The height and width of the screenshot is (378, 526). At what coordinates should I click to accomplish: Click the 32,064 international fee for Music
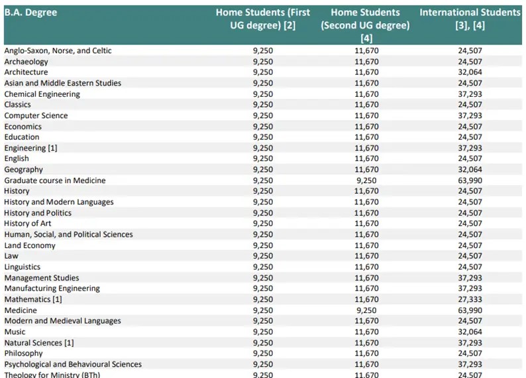[x=470, y=332]
